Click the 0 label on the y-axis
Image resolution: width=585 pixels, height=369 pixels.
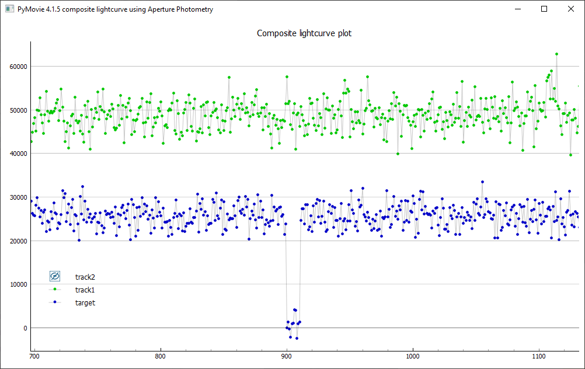point(25,328)
